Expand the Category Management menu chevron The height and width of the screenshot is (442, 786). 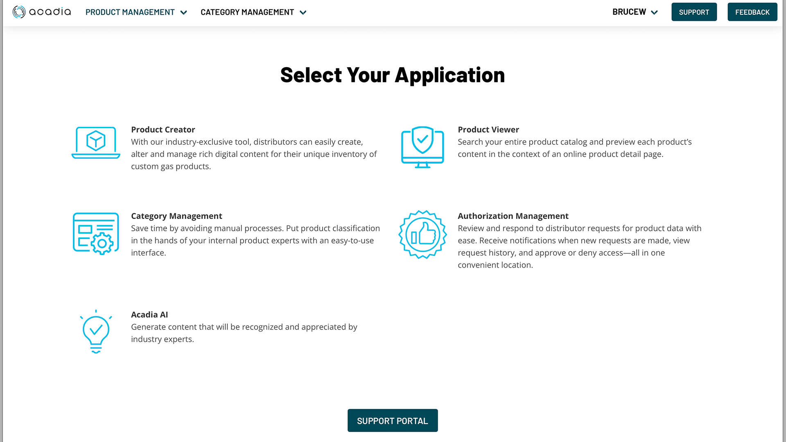pos(303,12)
